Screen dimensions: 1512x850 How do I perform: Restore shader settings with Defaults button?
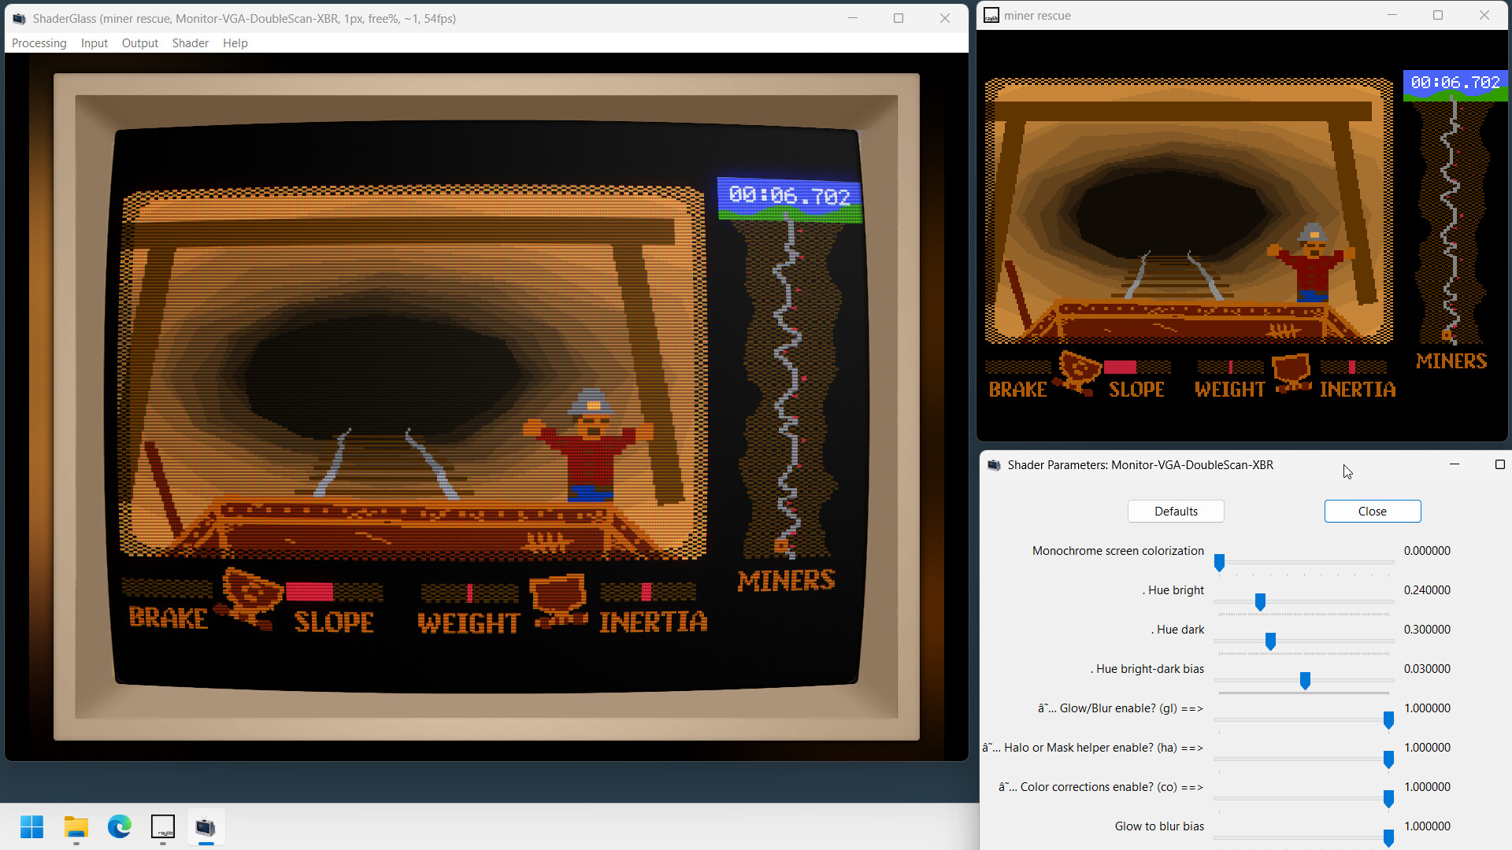1176,511
